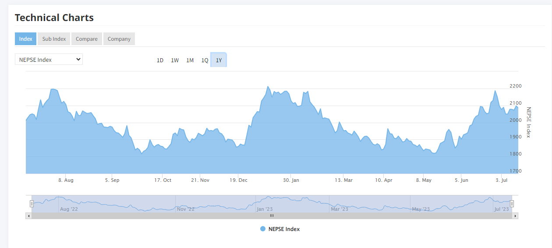Click the 19. Dec x-axis label
This screenshot has width=552, height=248.
[238, 180]
